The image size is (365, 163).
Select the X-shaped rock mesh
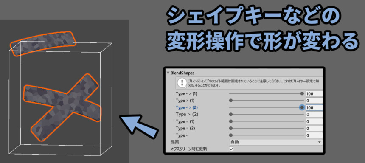63,107
